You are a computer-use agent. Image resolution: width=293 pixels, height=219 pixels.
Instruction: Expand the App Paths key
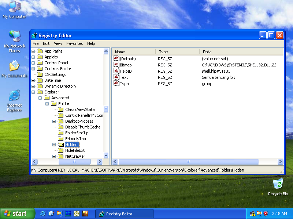tap(33, 51)
